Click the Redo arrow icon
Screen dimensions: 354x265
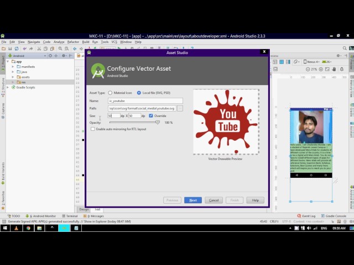[x=31, y=49]
